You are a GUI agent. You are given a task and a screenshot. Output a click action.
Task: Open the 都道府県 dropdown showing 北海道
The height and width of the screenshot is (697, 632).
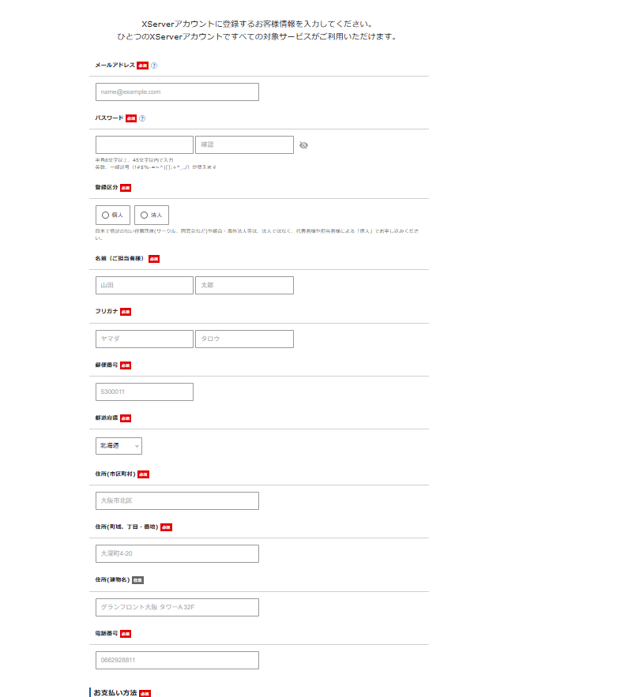coord(118,446)
